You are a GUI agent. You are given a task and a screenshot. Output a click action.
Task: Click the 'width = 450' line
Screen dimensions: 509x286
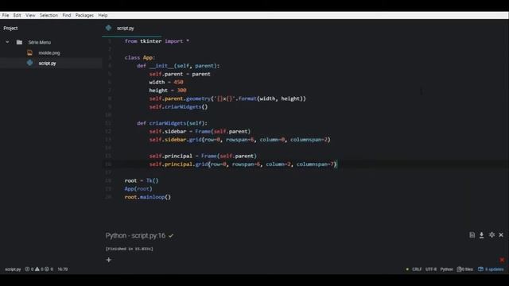point(166,82)
